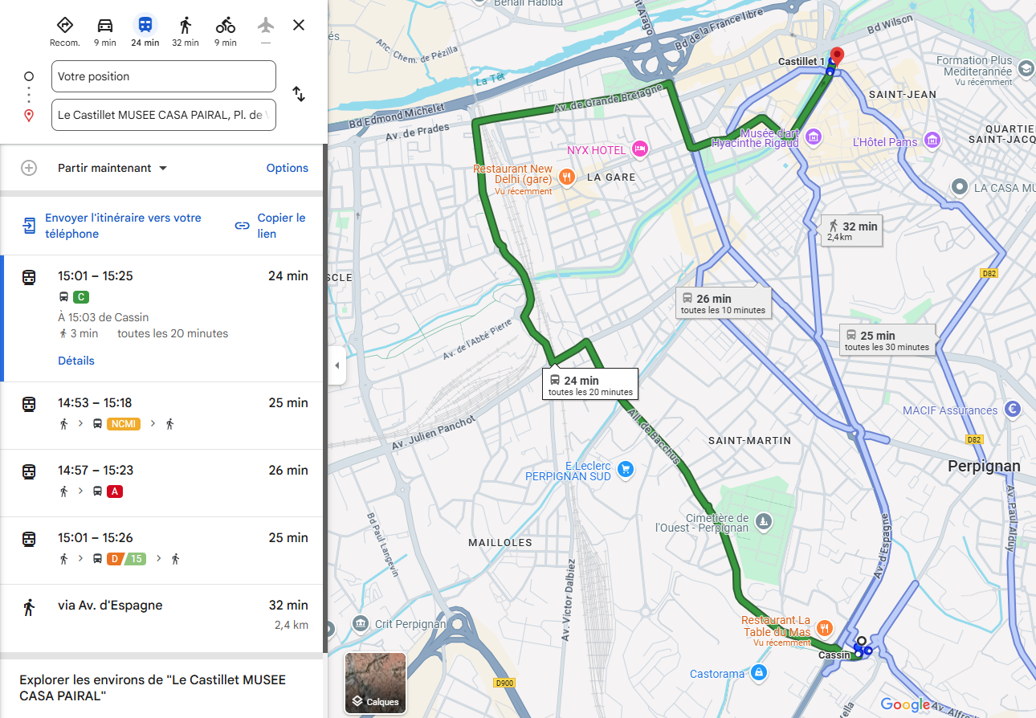Edit the Le Castillet destination field
Image resolution: width=1036 pixels, height=718 pixels.
click(x=164, y=115)
